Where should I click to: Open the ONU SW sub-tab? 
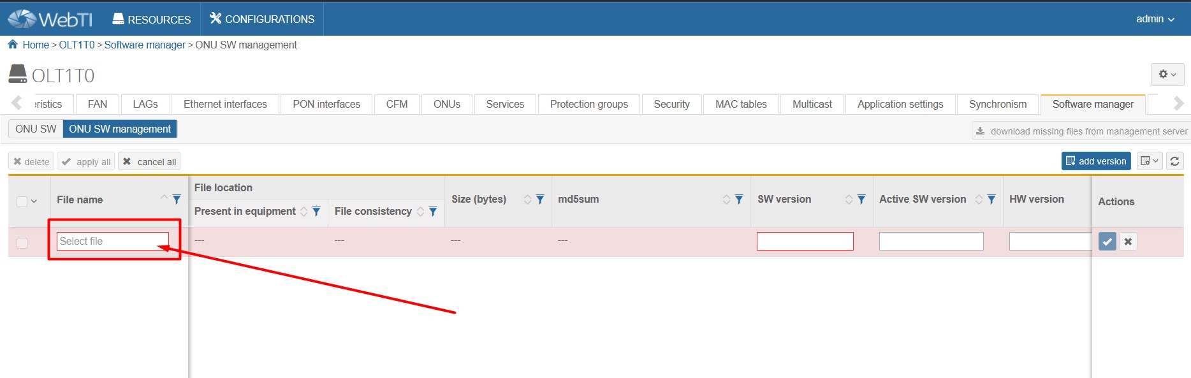(36, 129)
